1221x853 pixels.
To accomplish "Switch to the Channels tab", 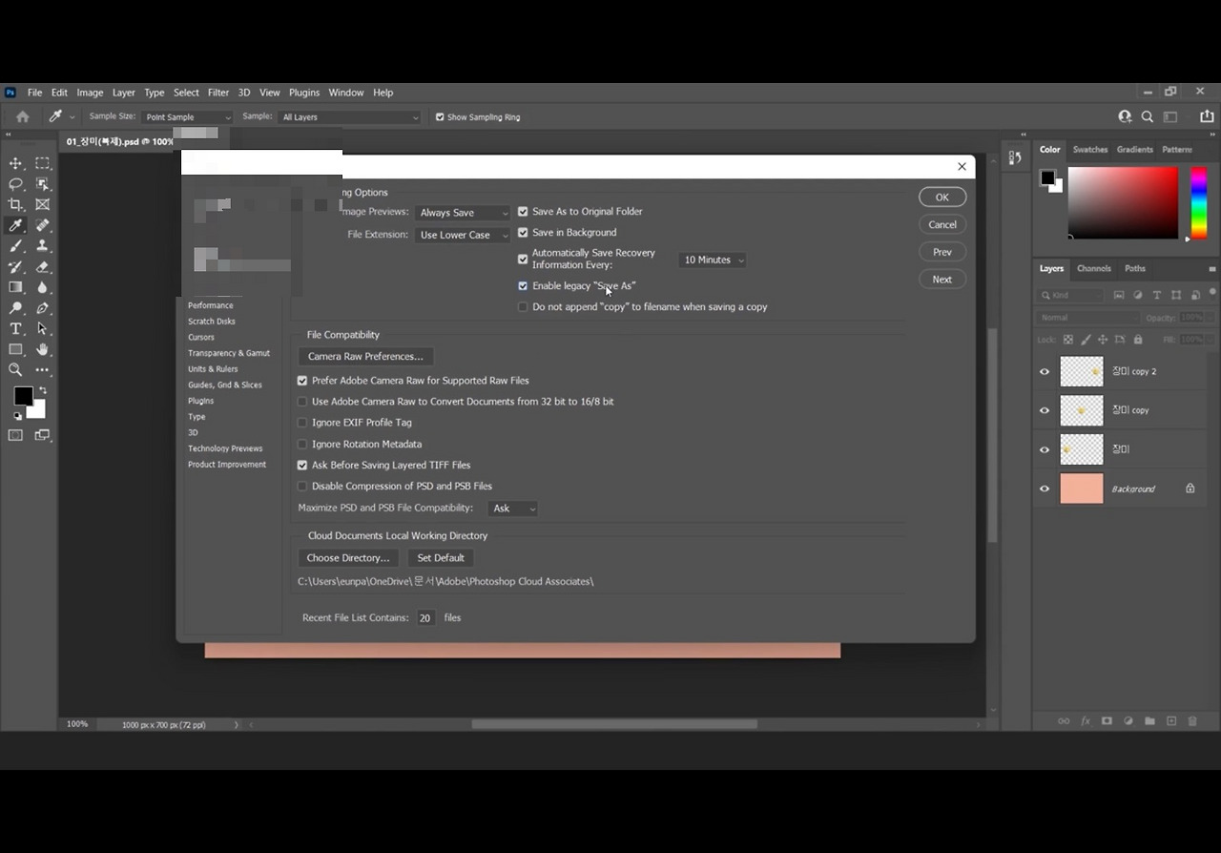I will 1094,269.
